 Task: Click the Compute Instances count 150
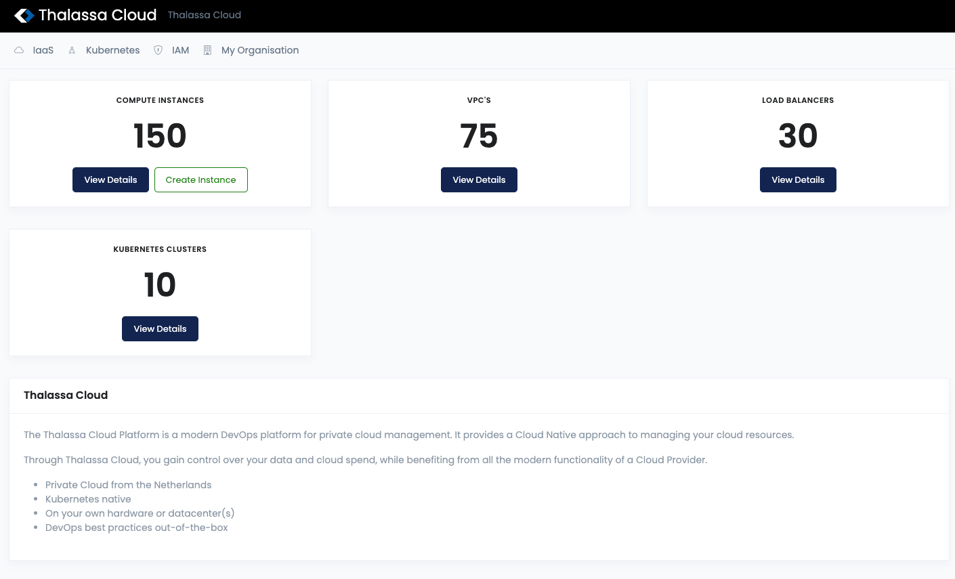click(x=160, y=136)
